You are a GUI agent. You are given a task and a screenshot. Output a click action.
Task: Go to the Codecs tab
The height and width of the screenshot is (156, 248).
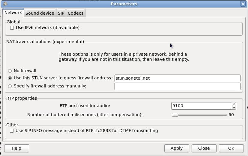click(76, 13)
